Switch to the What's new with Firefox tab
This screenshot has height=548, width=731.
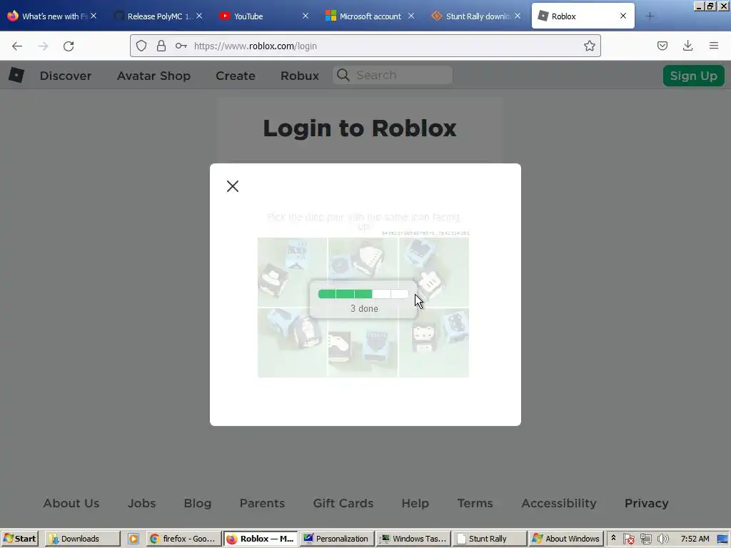point(51,16)
